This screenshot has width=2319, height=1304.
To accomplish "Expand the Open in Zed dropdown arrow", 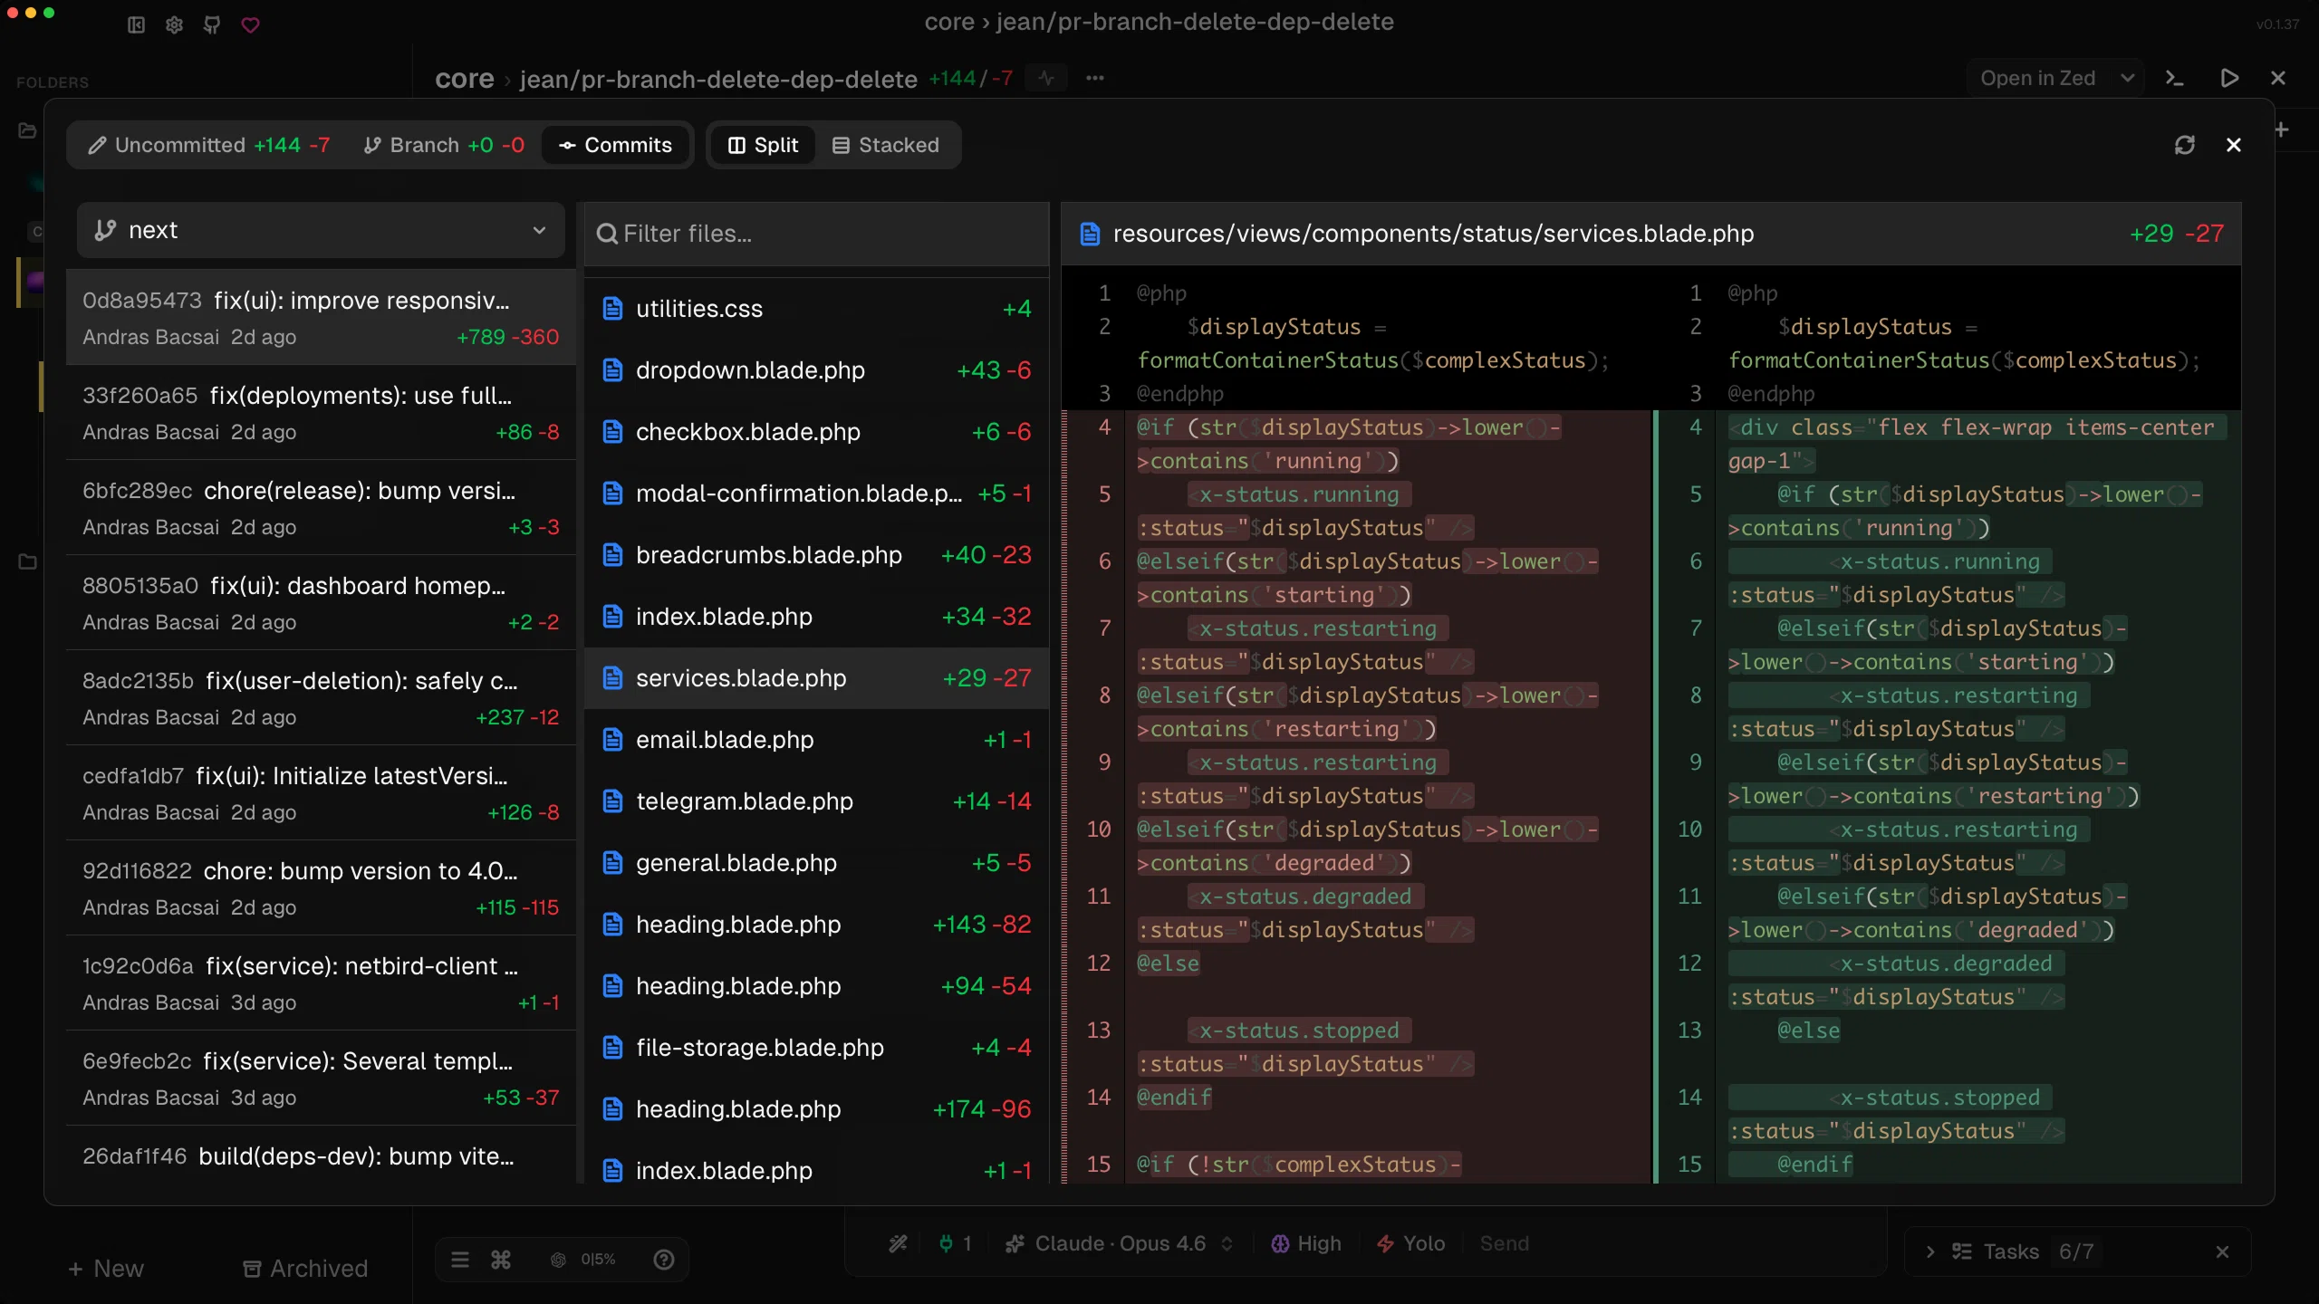I will click(2127, 78).
